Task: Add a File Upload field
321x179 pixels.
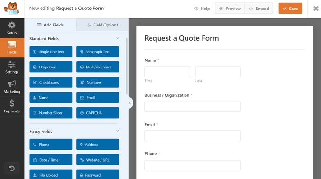Action: [x=51, y=174]
